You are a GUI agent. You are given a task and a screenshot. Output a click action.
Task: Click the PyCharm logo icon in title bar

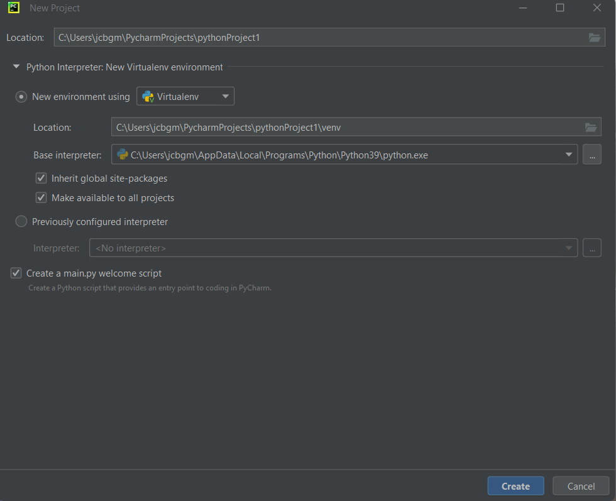14,8
